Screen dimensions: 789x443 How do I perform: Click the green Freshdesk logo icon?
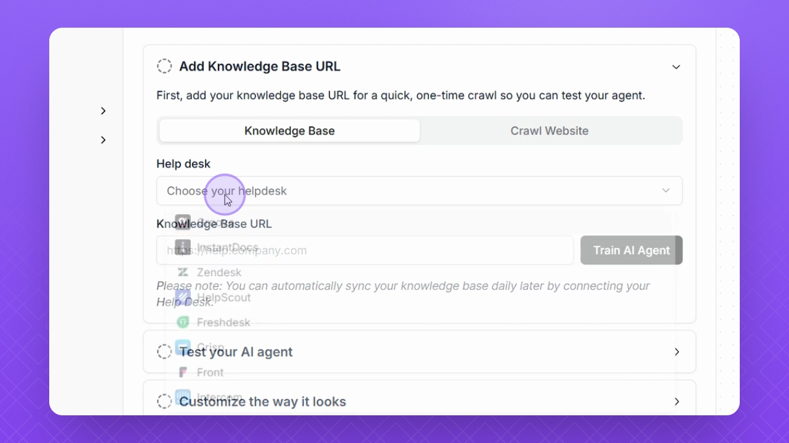point(183,322)
